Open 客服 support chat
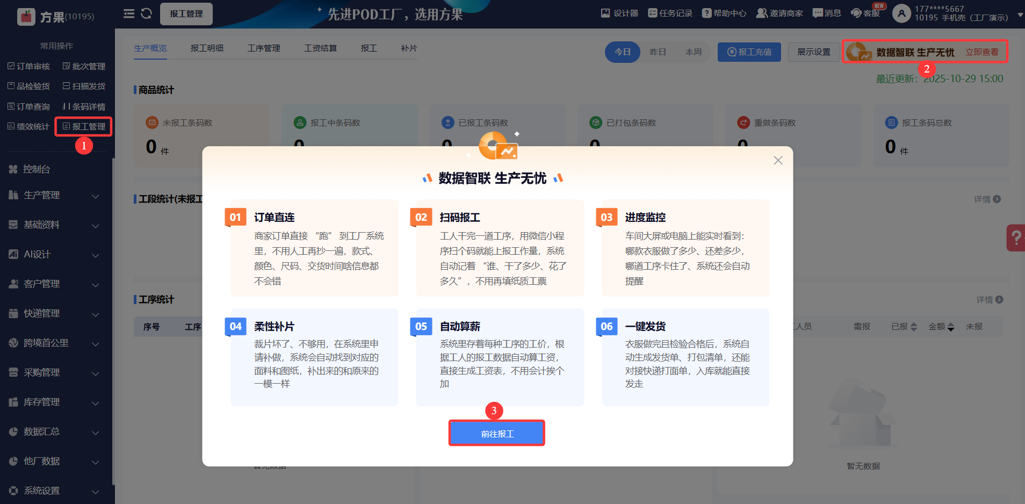Viewport: 1025px width, 504px height. click(x=865, y=13)
